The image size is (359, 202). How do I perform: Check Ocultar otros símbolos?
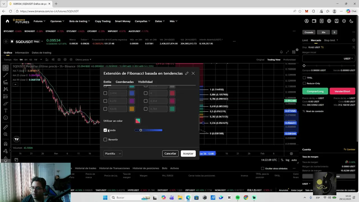(x=263, y=168)
